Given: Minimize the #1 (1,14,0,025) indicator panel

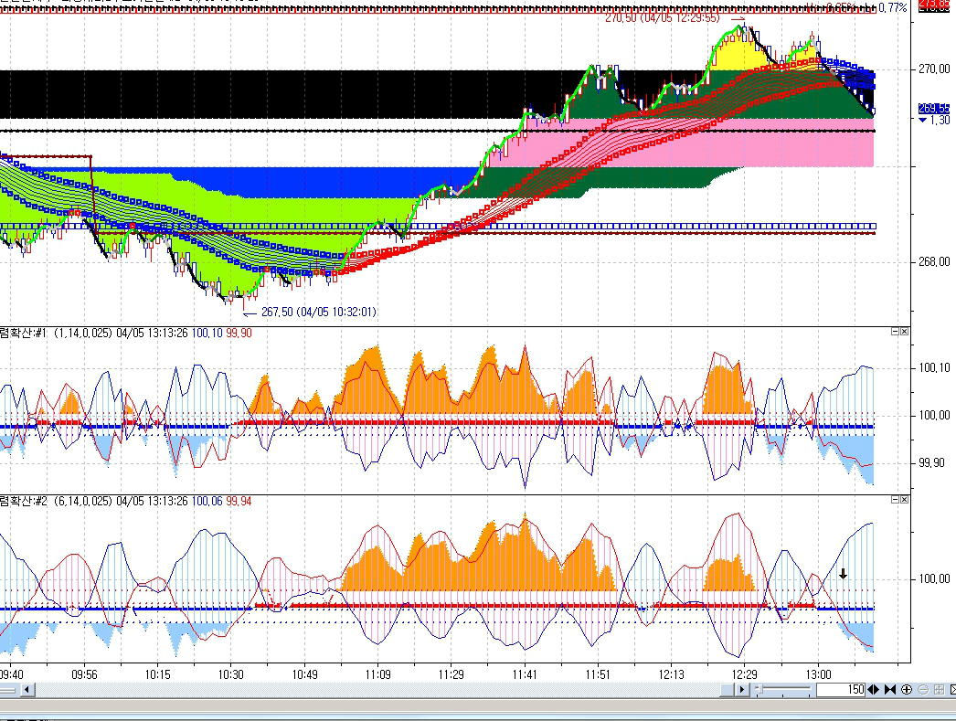Looking at the screenshot, I should point(894,333).
